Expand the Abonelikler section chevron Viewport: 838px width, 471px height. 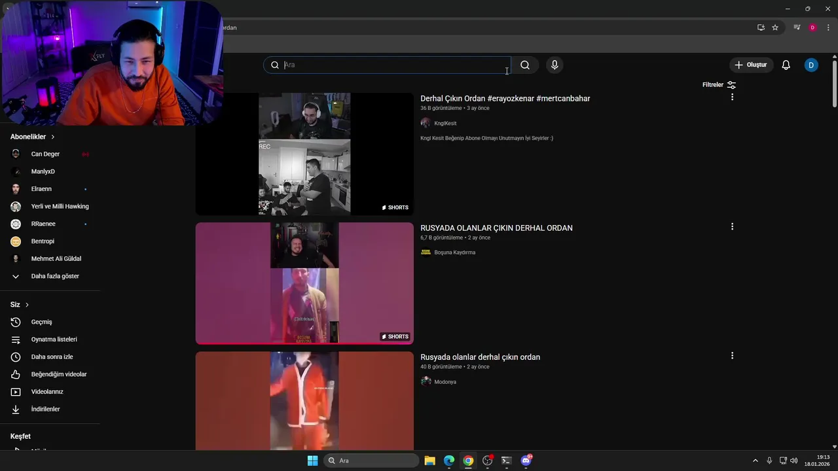pyautogui.click(x=52, y=137)
